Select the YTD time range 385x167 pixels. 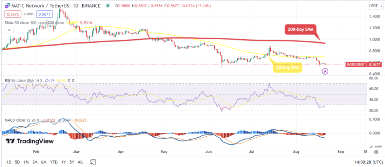54,162
